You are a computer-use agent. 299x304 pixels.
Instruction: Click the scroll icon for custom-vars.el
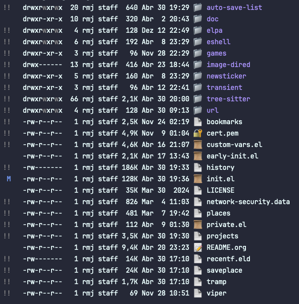[x=197, y=145]
